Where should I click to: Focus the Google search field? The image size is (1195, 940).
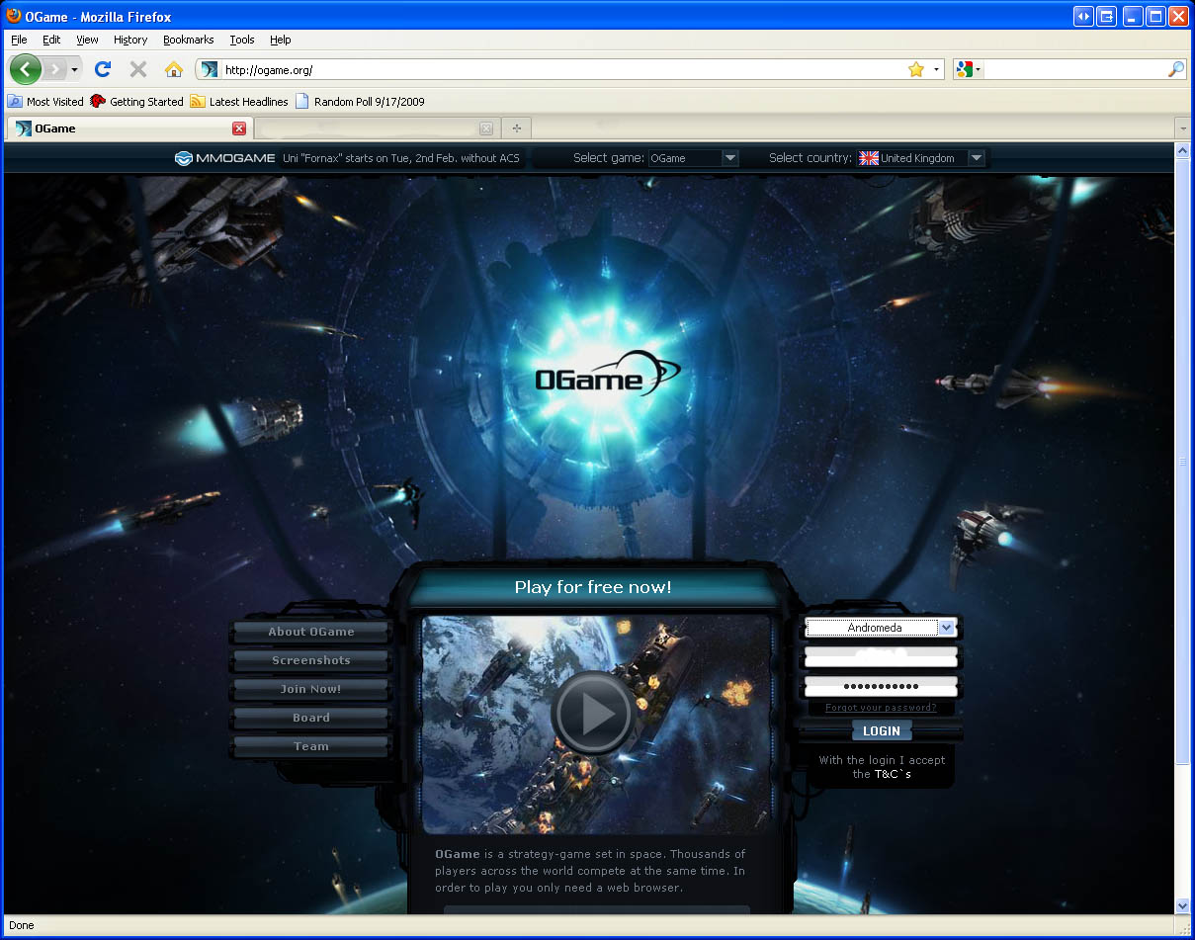(x=1074, y=69)
